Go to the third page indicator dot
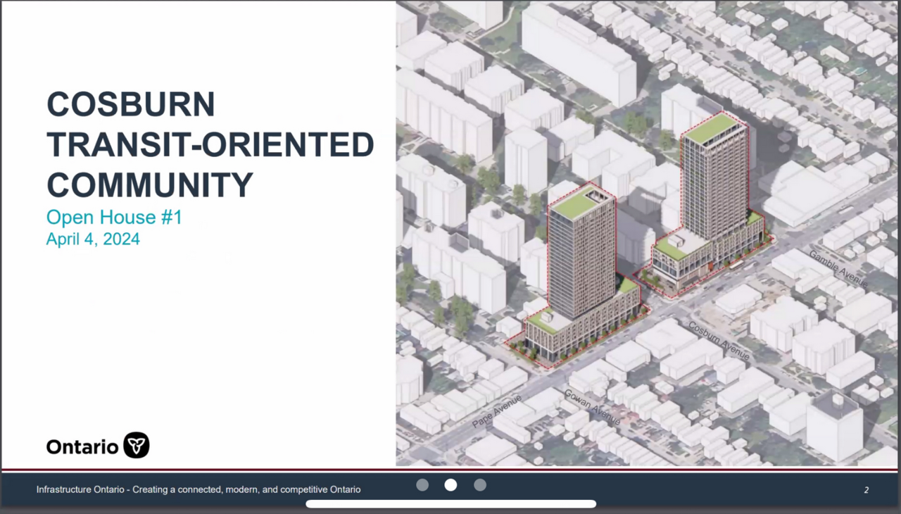Screen dimensions: 901x514 pyautogui.click(x=480, y=484)
